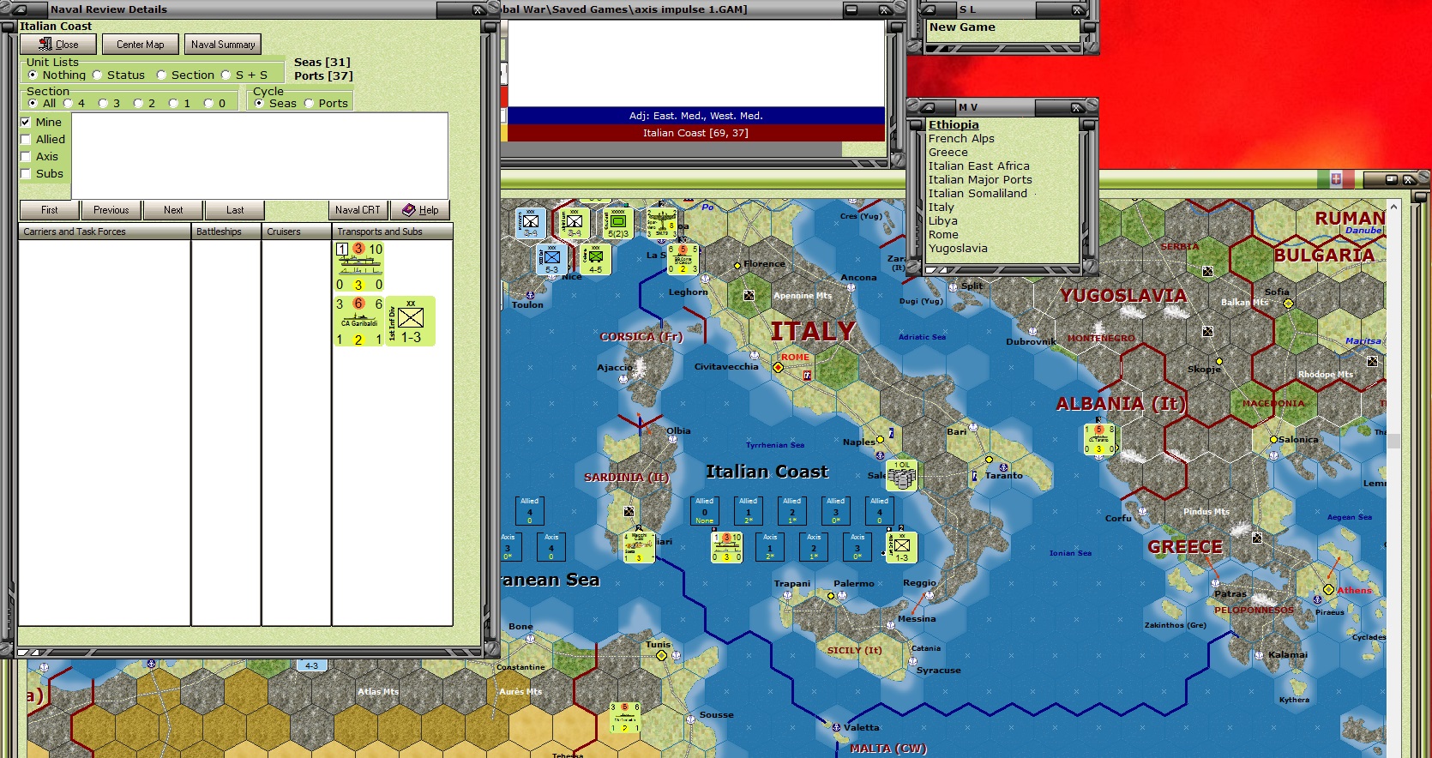Select Italian Major Ports in the M V list

click(980, 180)
